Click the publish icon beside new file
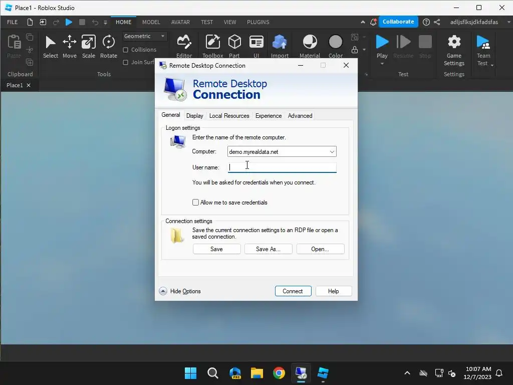The width and height of the screenshot is (513, 385). click(43, 22)
